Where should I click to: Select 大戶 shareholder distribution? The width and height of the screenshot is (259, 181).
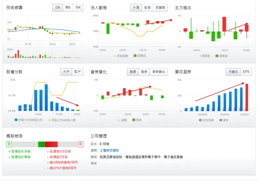pyautogui.click(x=66, y=72)
